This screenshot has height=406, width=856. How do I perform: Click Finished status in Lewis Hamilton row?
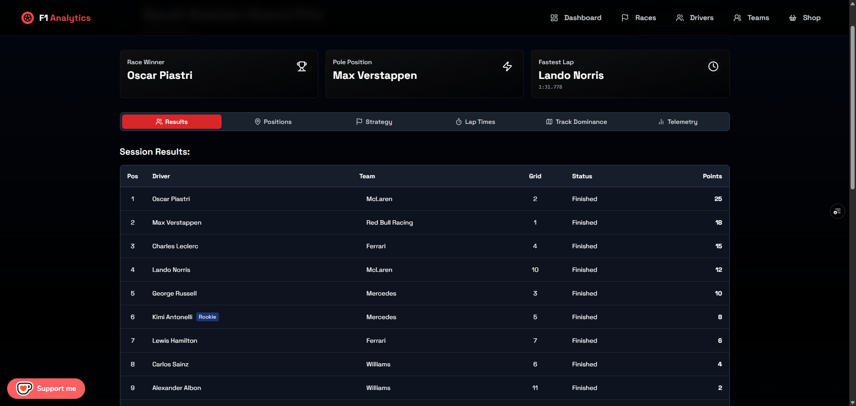click(584, 340)
